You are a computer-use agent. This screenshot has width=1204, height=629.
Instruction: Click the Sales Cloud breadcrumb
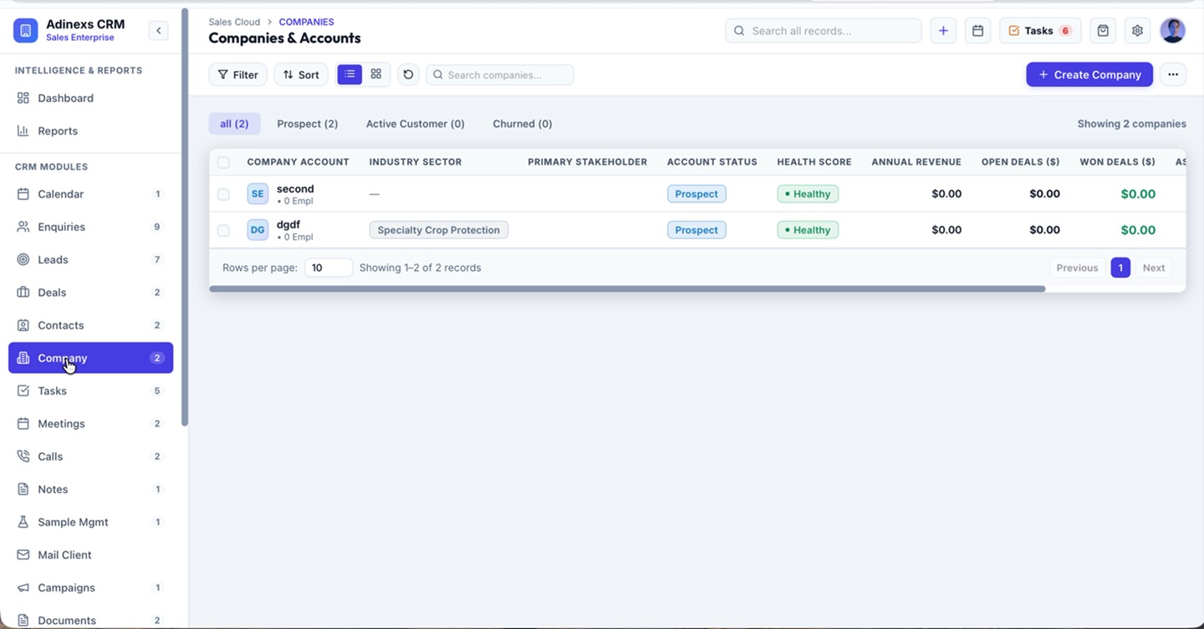pos(234,22)
